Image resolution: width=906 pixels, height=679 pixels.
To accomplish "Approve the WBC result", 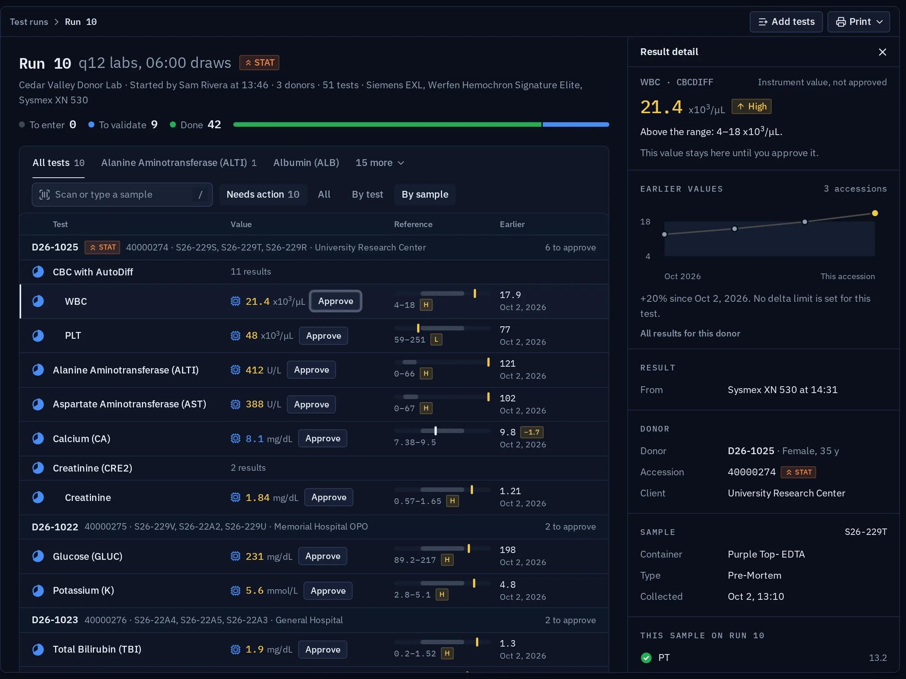I will [x=336, y=301].
